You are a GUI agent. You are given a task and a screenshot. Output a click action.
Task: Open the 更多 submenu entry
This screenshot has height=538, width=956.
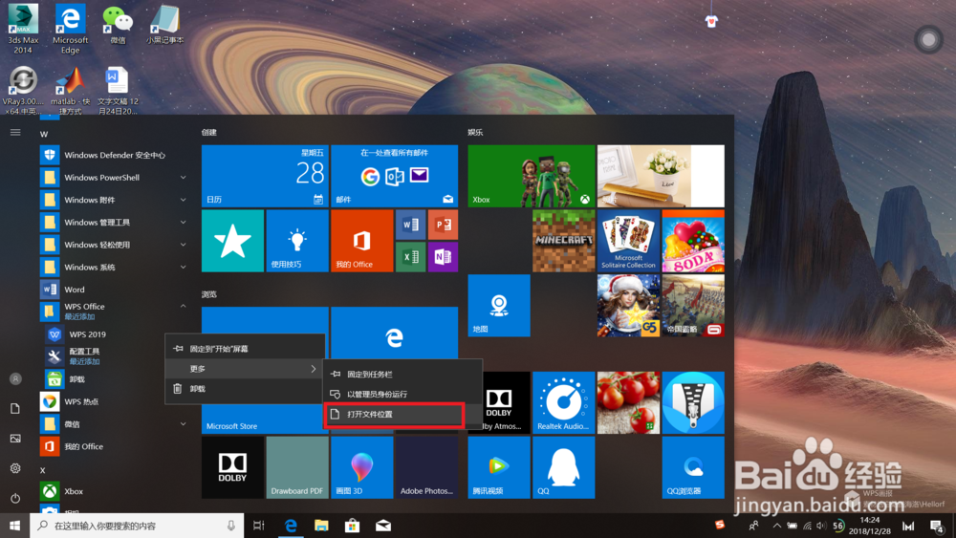pos(245,369)
